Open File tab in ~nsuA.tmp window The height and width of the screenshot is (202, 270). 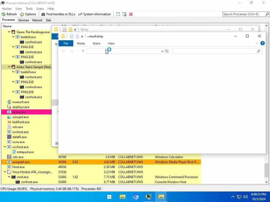[66, 43]
